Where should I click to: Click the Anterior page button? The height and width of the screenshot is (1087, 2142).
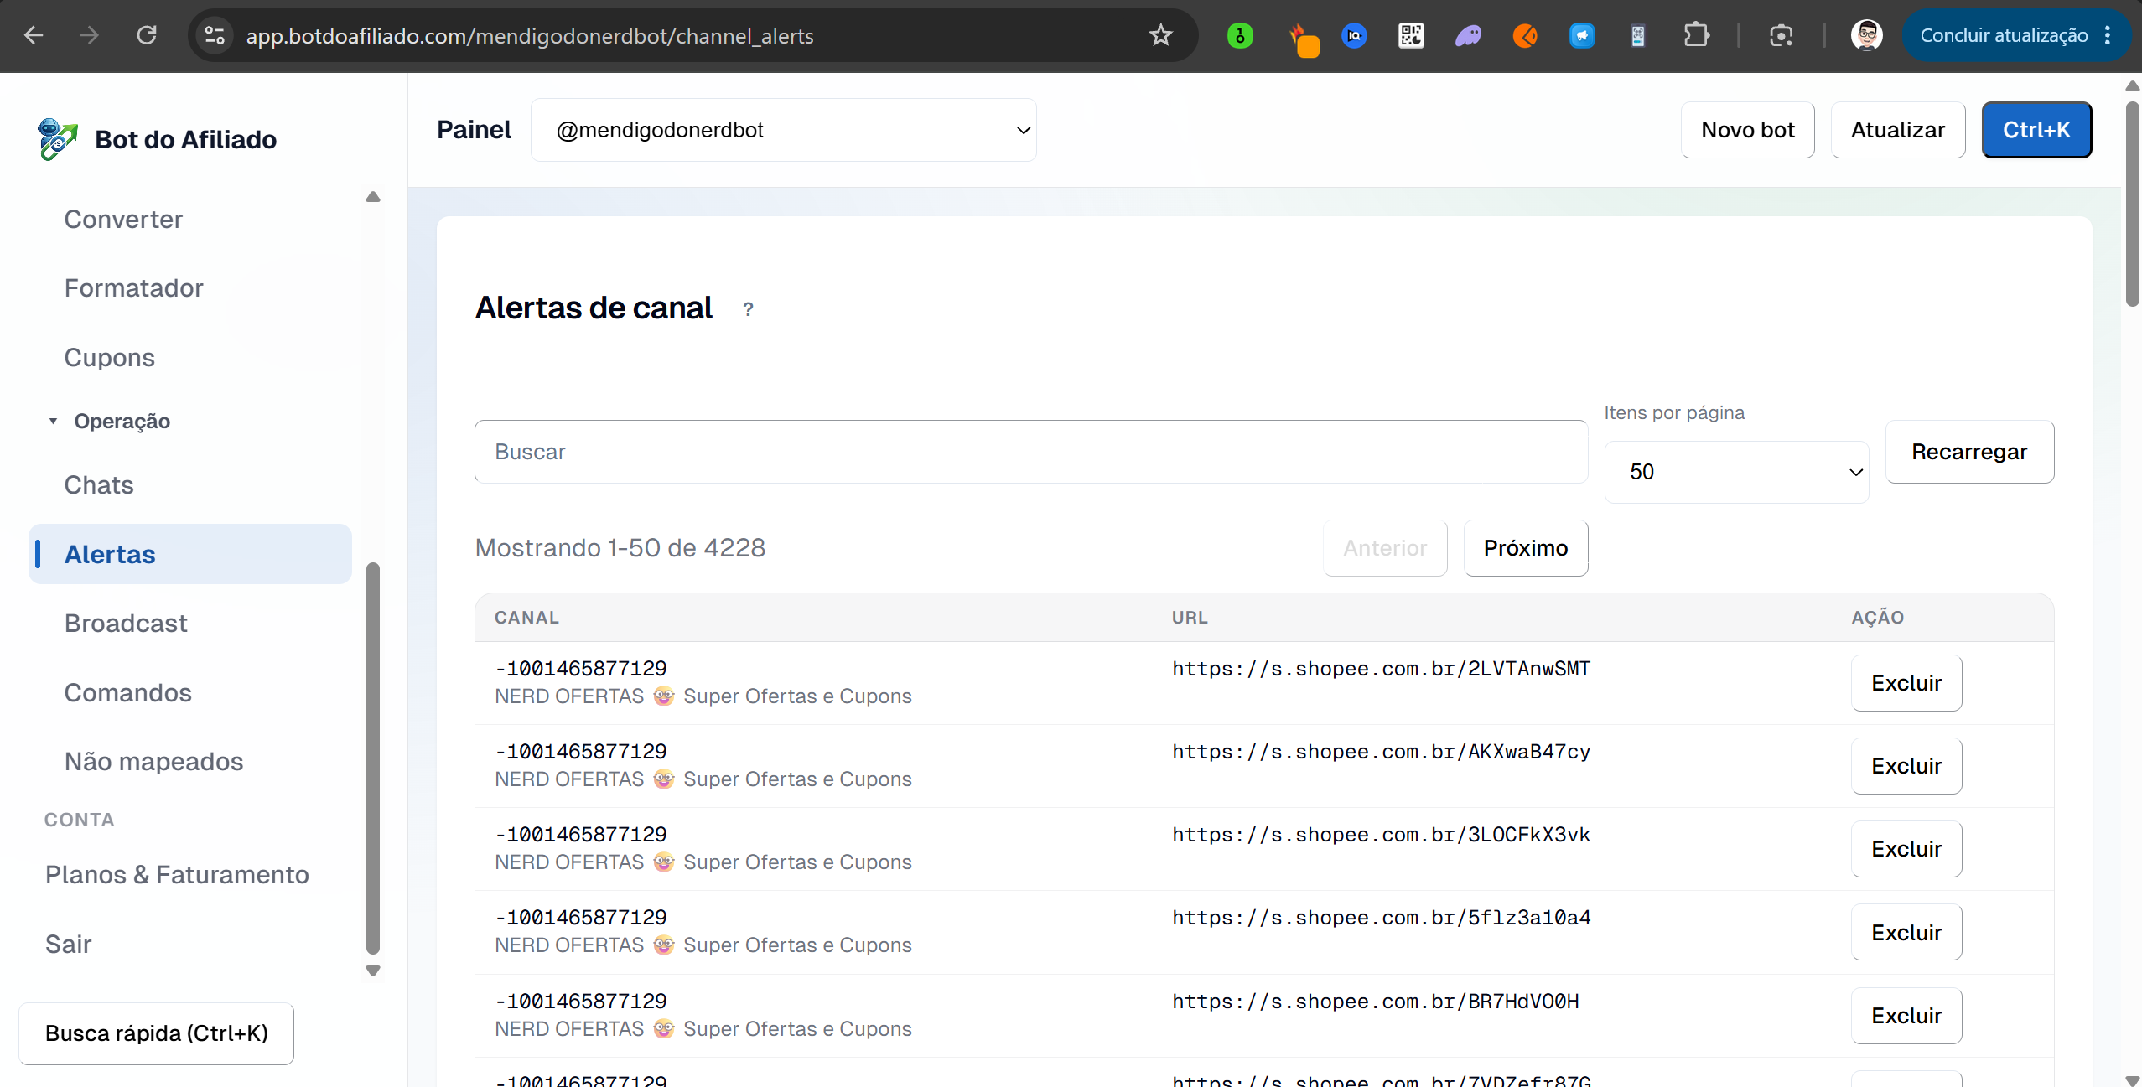[x=1385, y=548]
